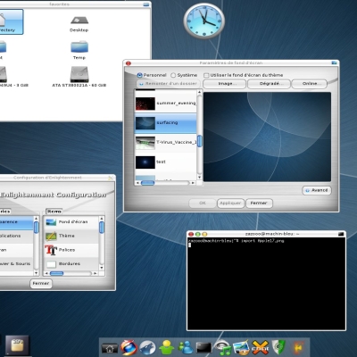Select the T-Virus_Vaccine wallpaper entry
The height and width of the screenshot is (357, 357).
pyautogui.click(x=165, y=143)
